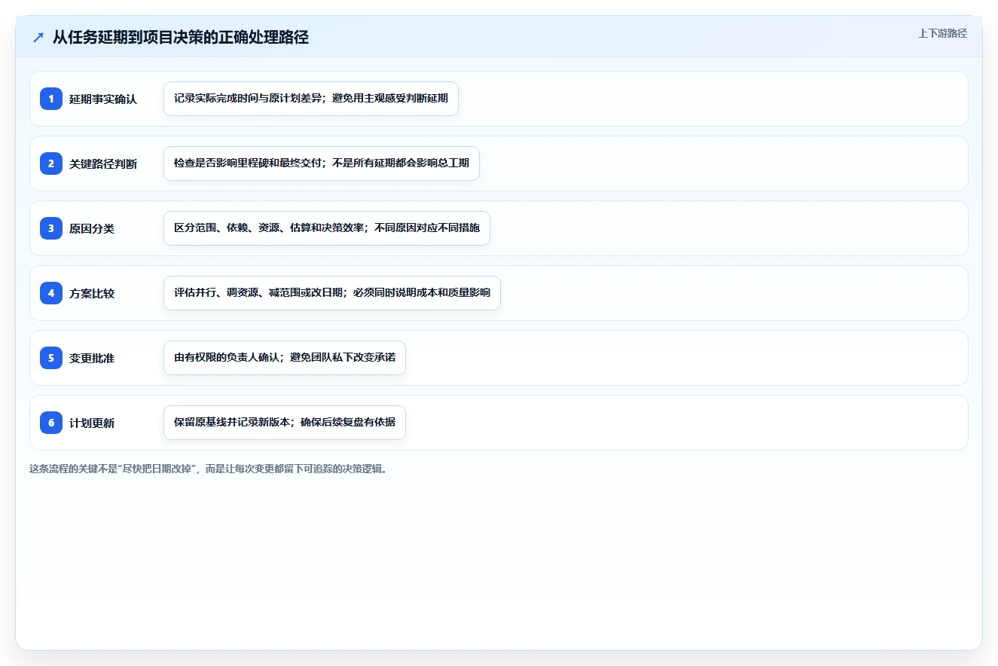Click the step 2 number badge
This screenshot has height=666, width=998.
click(x=51, y=163)
